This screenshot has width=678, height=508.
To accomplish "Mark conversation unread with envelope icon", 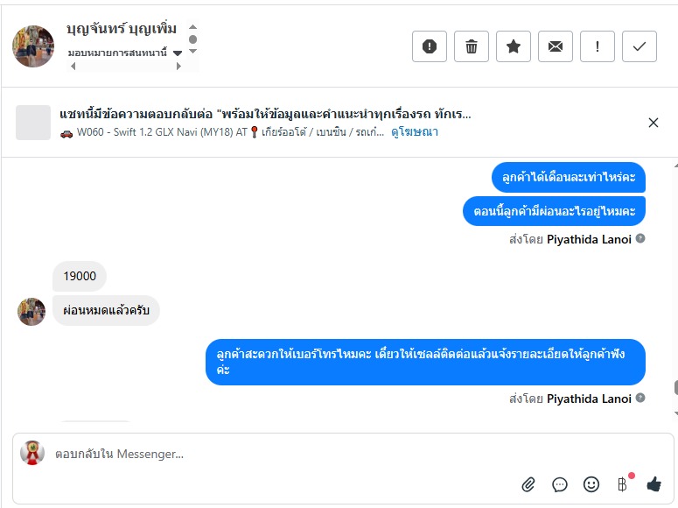I will 556,46.
